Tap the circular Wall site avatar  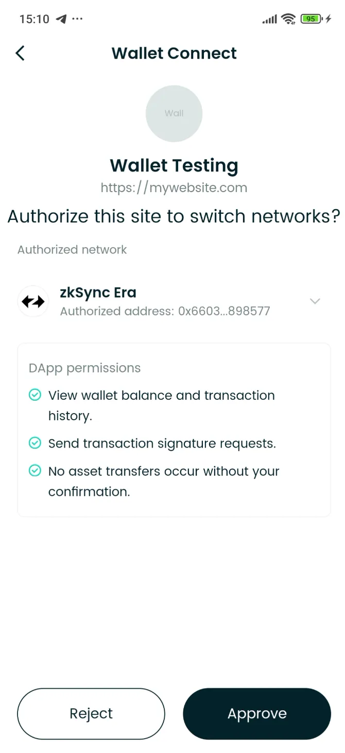(174, 113)
